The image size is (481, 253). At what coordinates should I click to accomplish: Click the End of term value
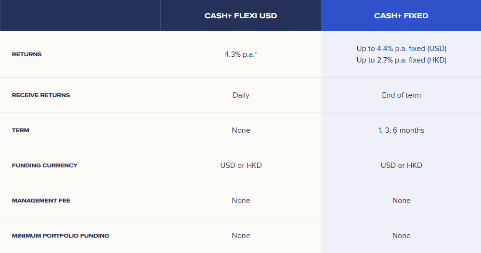(401, 95)
